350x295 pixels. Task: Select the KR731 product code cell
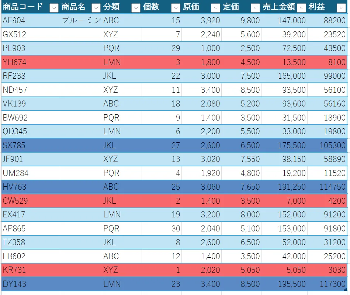click(x=30, y=270)
